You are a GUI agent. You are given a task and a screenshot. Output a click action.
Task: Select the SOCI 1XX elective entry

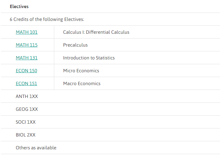(x=25, y=122)
